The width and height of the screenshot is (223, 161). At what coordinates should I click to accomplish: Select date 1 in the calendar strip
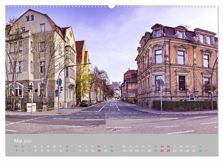point(16,151)
